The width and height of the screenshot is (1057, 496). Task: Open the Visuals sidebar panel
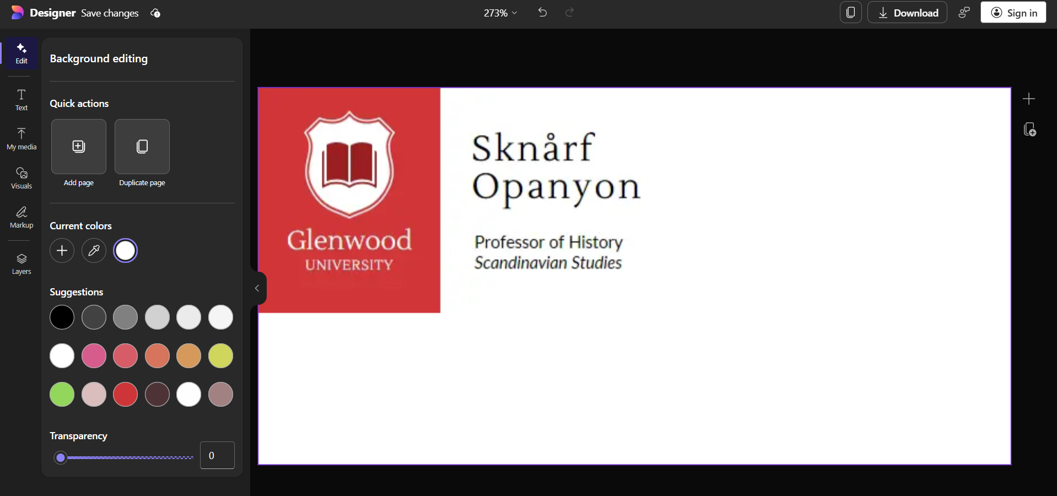tap(21, 178)
